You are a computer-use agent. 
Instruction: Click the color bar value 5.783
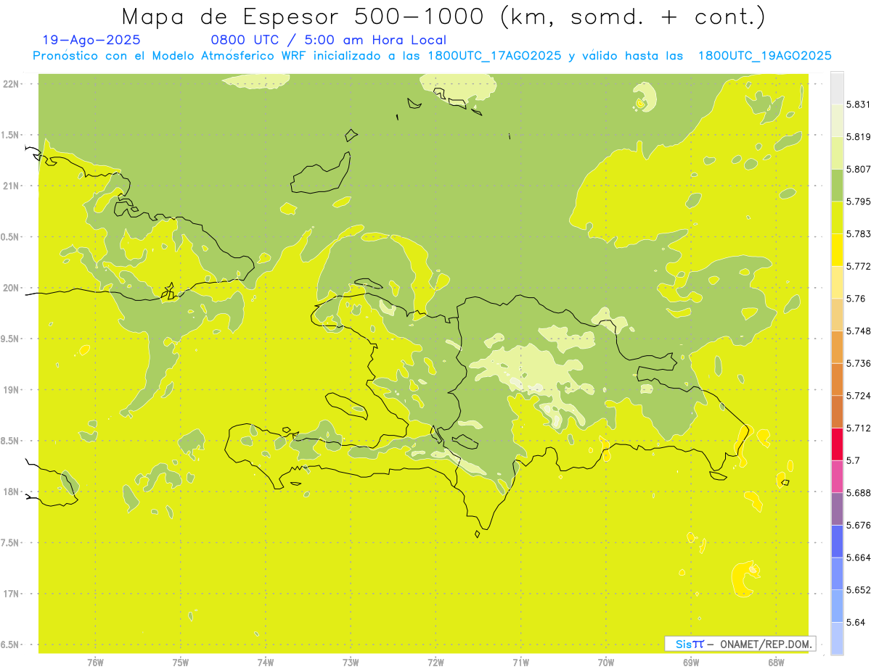pyautogui.click(x=859, y=233)
